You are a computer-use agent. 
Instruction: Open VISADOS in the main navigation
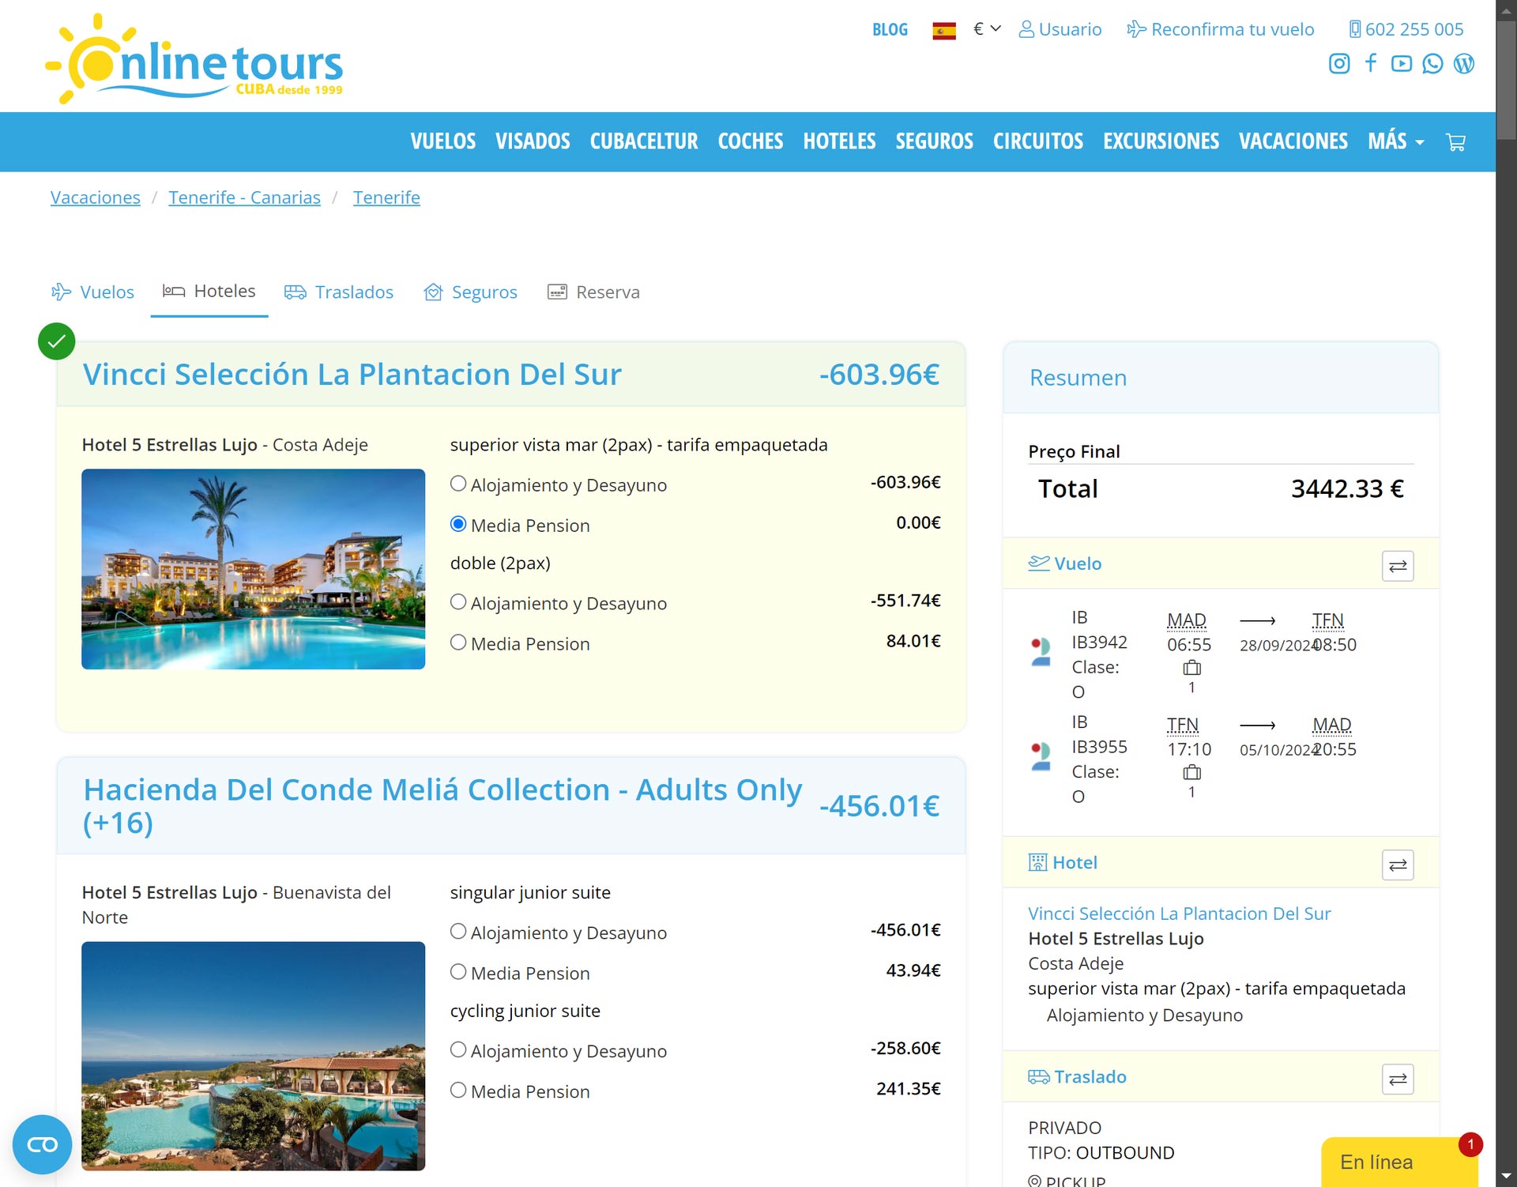click(533, 141)
